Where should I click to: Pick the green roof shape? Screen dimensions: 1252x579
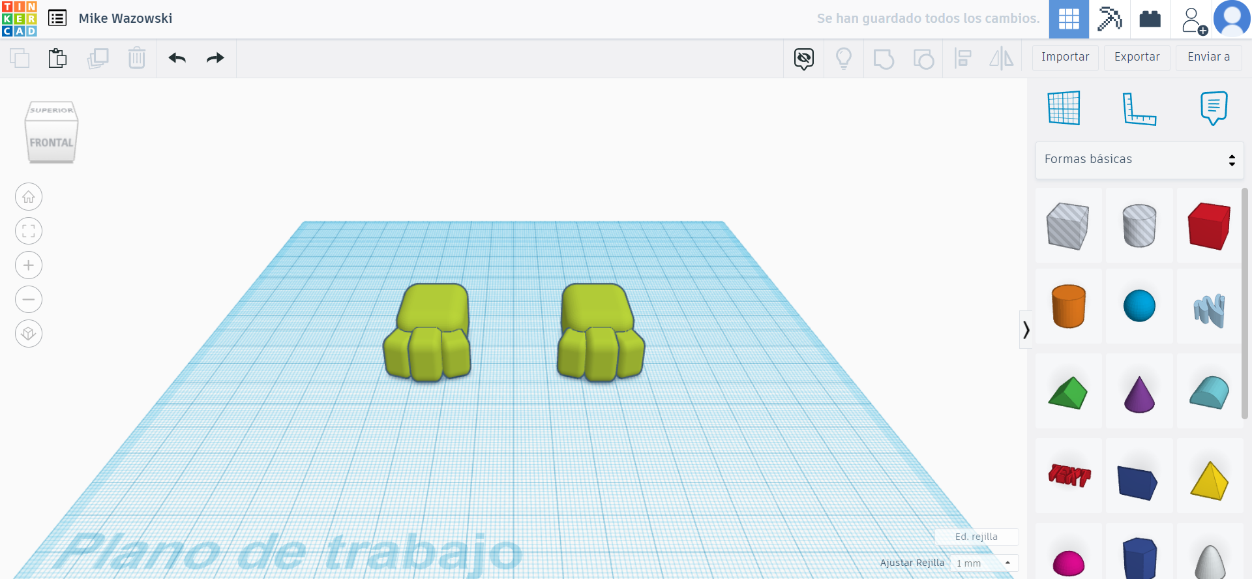point(1068,392)
